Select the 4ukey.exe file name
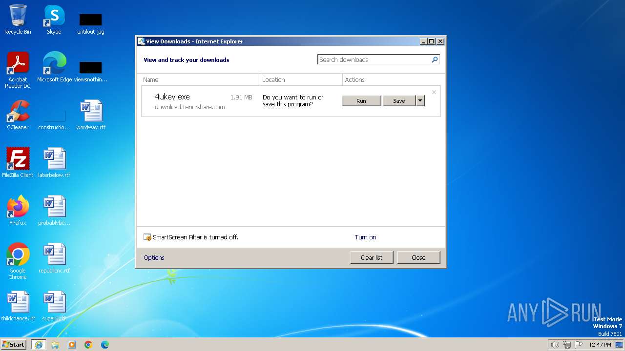The height and width of the screenshot is (351, 625). pyautogui.click(x=172, y=97)
